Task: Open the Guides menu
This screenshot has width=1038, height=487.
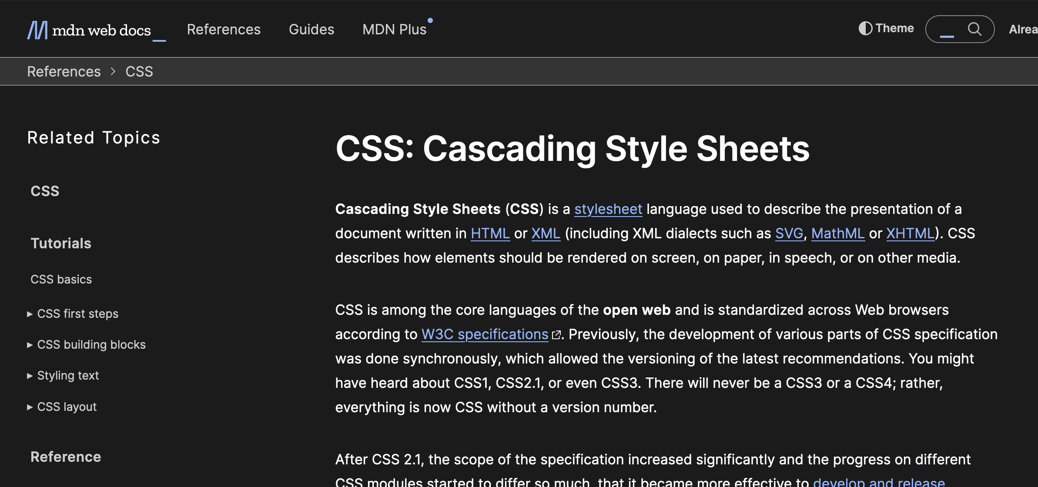Action: point(311,29)
